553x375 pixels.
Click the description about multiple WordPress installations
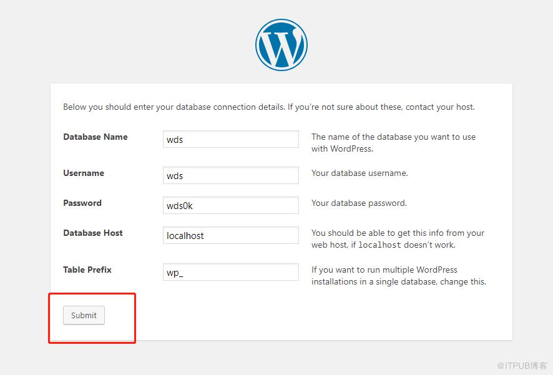399,276
